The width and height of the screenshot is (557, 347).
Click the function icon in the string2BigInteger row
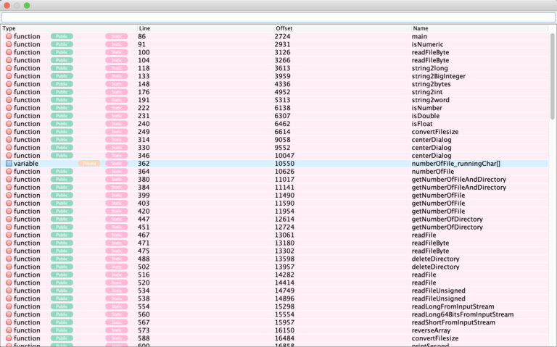(9, 76)
